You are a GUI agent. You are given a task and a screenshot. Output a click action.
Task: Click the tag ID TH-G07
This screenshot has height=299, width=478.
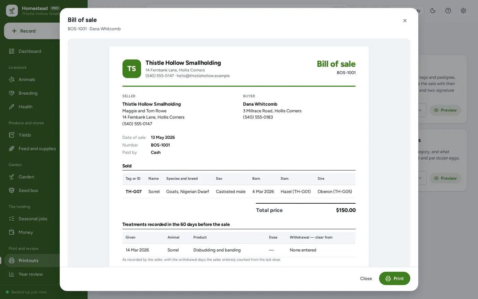click(x=133, y=192)
